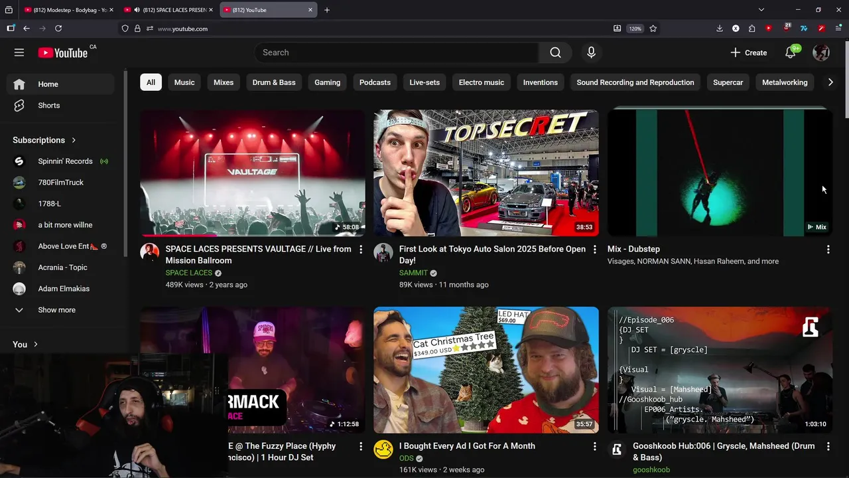
Task: Open Firefox downloads panel icon
Action: (x=720, y=29)
